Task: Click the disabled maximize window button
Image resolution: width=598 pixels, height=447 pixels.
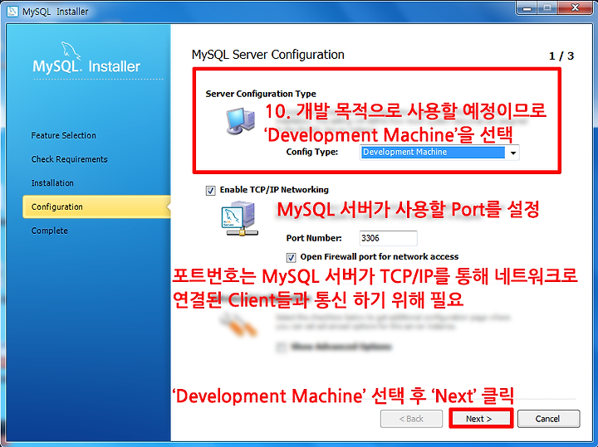Action: pos(547,8)
